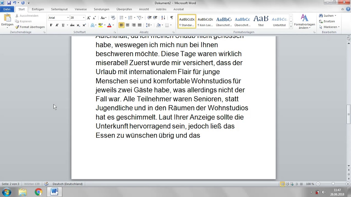This screenshot has height=197, width=351.
Task: Select the Titel style
Action: [261, 22]
